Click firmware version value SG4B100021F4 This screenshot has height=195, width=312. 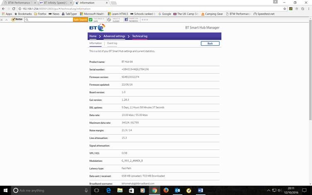(130, 77)
